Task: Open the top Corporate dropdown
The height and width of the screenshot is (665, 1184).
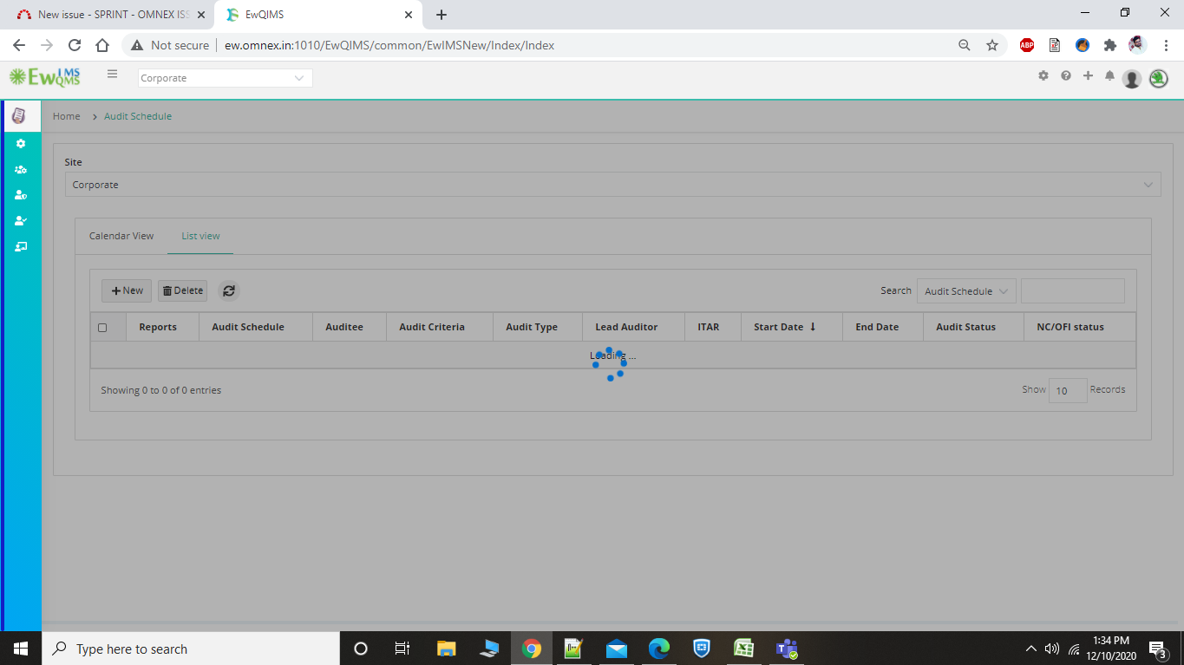Action: tap(226, 78)
